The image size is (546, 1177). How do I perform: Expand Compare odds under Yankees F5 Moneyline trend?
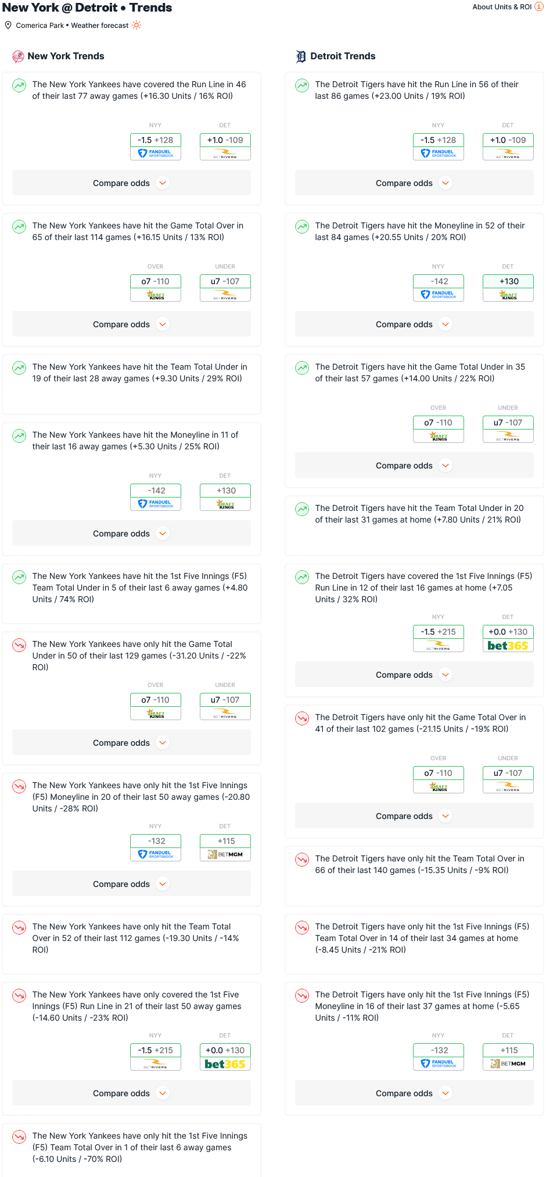pyautogui.click(x=131, y=884)
